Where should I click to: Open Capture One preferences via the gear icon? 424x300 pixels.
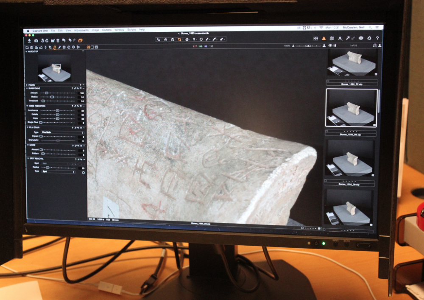[x=369, y=39]
